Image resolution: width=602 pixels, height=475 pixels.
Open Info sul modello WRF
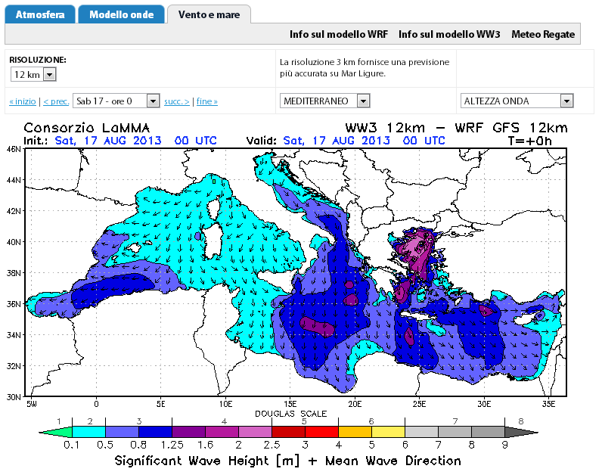[x=338, y=34]
